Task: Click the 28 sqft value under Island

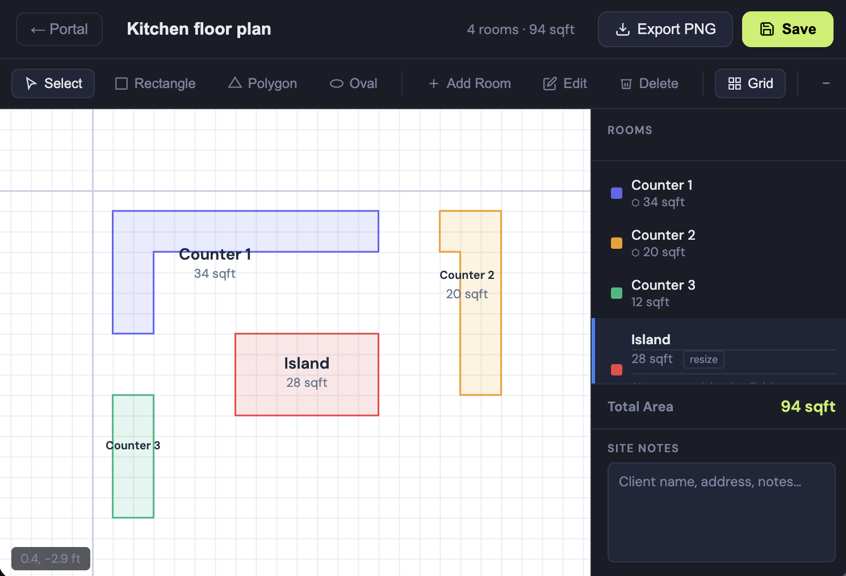Action: coord(652,359)
